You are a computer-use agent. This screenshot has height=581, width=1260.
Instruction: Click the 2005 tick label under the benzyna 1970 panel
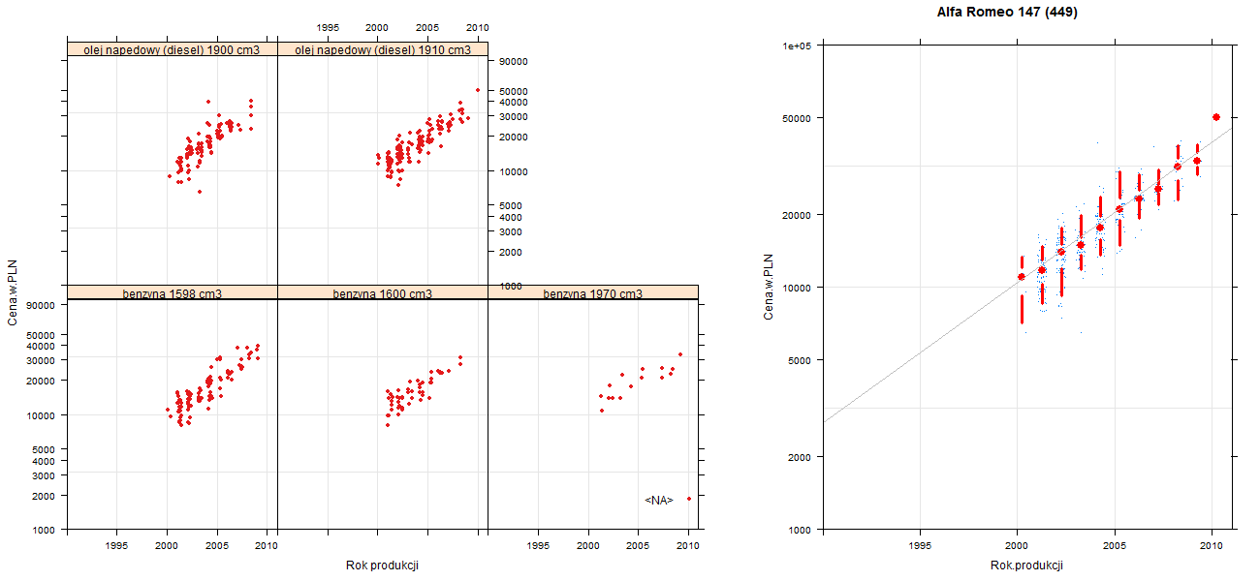[639, 546]
